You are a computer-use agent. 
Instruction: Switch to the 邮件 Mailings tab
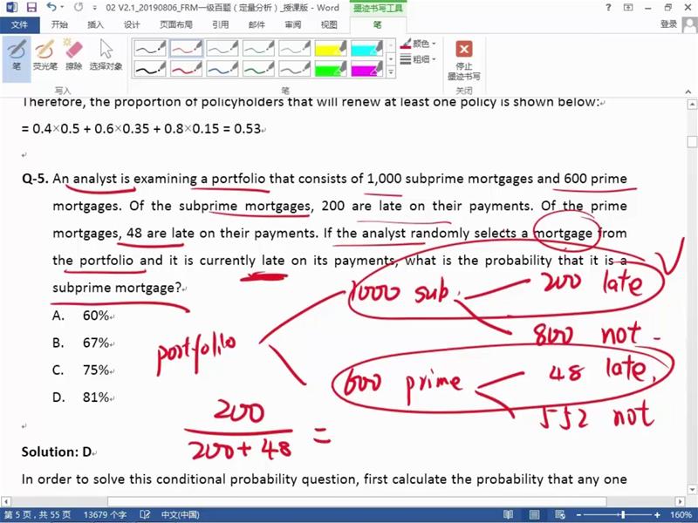[x=257, y=25]
